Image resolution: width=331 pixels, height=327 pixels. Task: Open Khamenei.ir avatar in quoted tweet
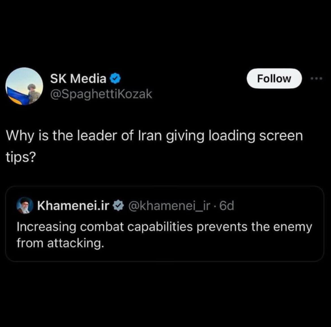[x=25, y=205]
